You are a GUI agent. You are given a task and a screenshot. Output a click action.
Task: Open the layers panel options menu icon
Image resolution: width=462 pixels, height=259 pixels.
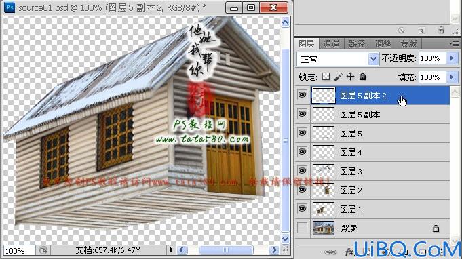454,44
